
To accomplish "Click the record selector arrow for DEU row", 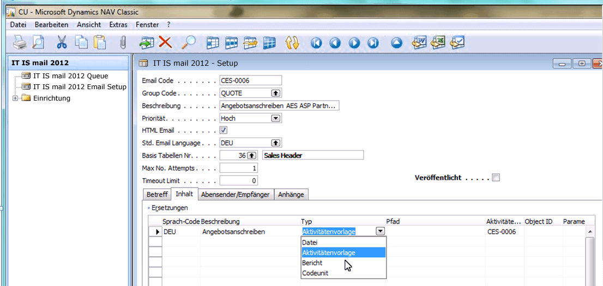I will point(155,232).
